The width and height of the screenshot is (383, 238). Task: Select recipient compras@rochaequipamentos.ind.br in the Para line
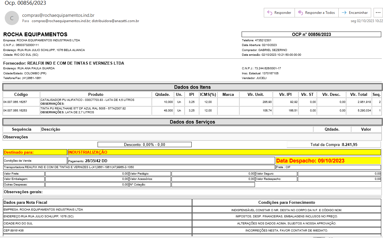coord(61,21)
